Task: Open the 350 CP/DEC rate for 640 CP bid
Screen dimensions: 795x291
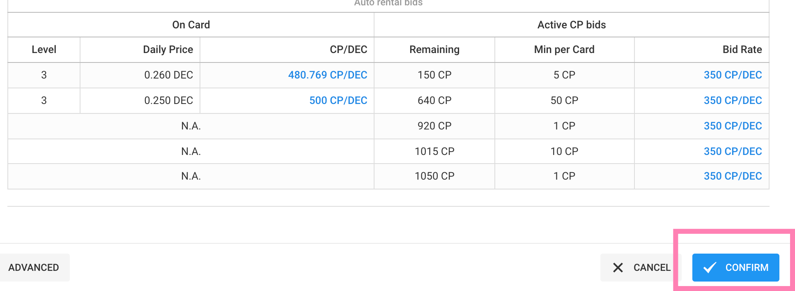Action: click(733, 101)
